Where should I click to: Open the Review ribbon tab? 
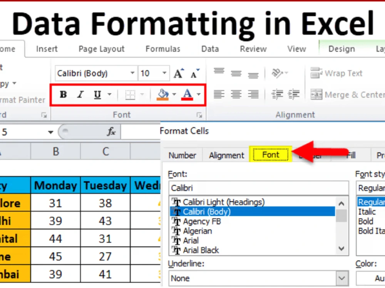coord(253,49)
